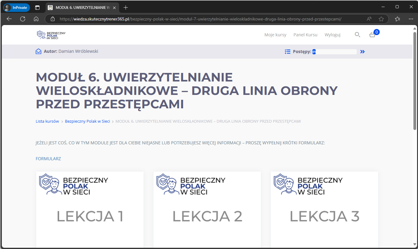The image size is (418, 249).
Task: Open Moje kursy menu item
Action: [275, 35]
